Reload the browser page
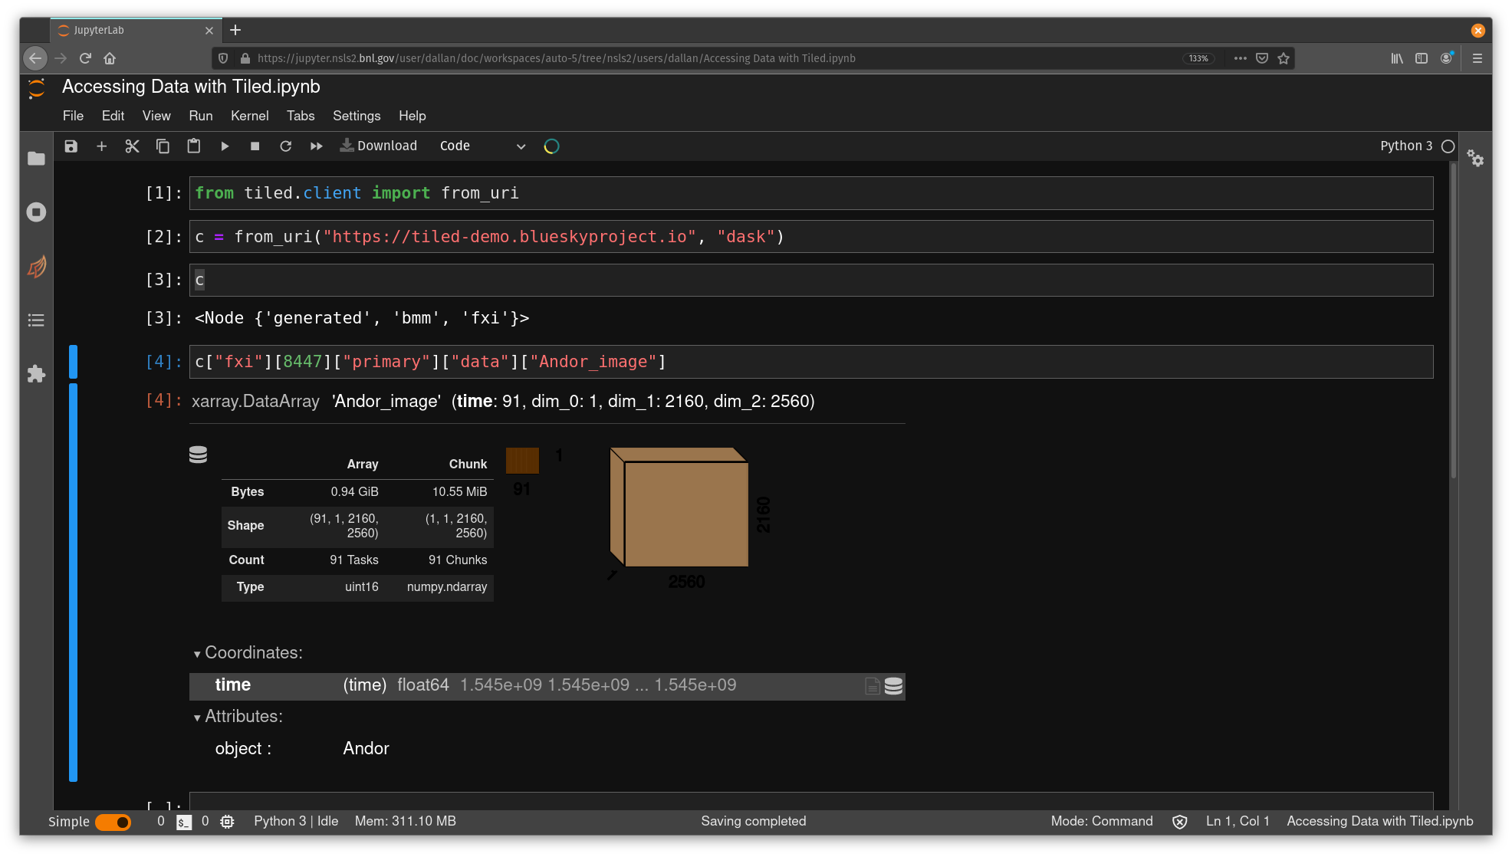This screenshot has height=857, width=1512. [x=85, y=58]
